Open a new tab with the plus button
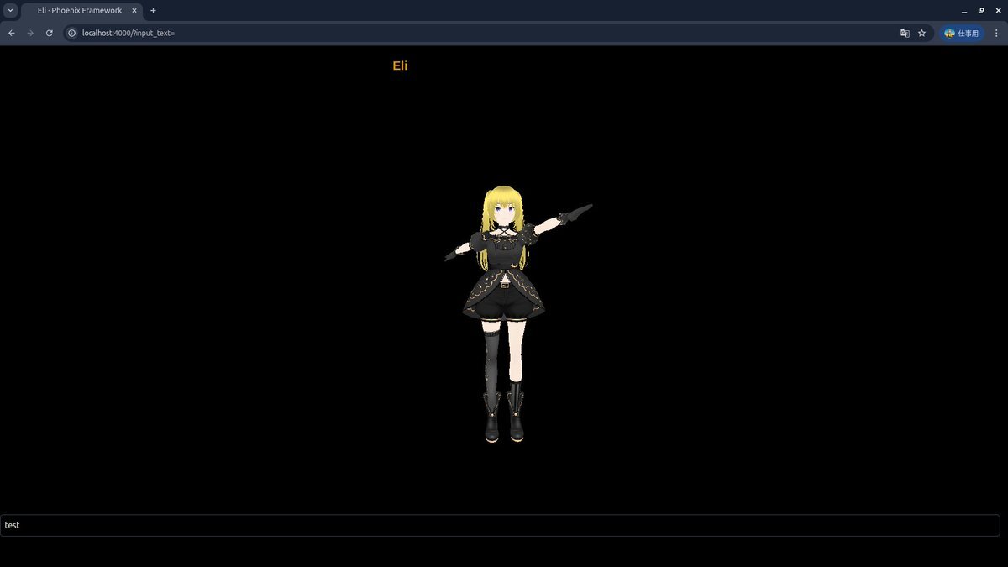The width and height of the screenshot is (1008, 567). 153,10
